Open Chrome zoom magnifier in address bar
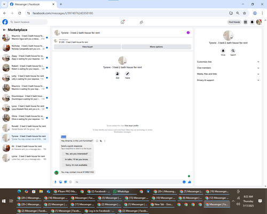 click(238, 13)
